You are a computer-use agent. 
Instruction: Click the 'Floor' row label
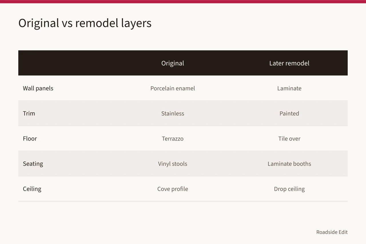[x=30, y=139]
